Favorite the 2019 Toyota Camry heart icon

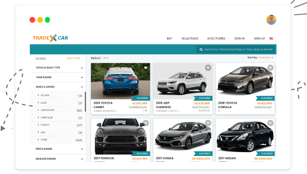(146, 68)
